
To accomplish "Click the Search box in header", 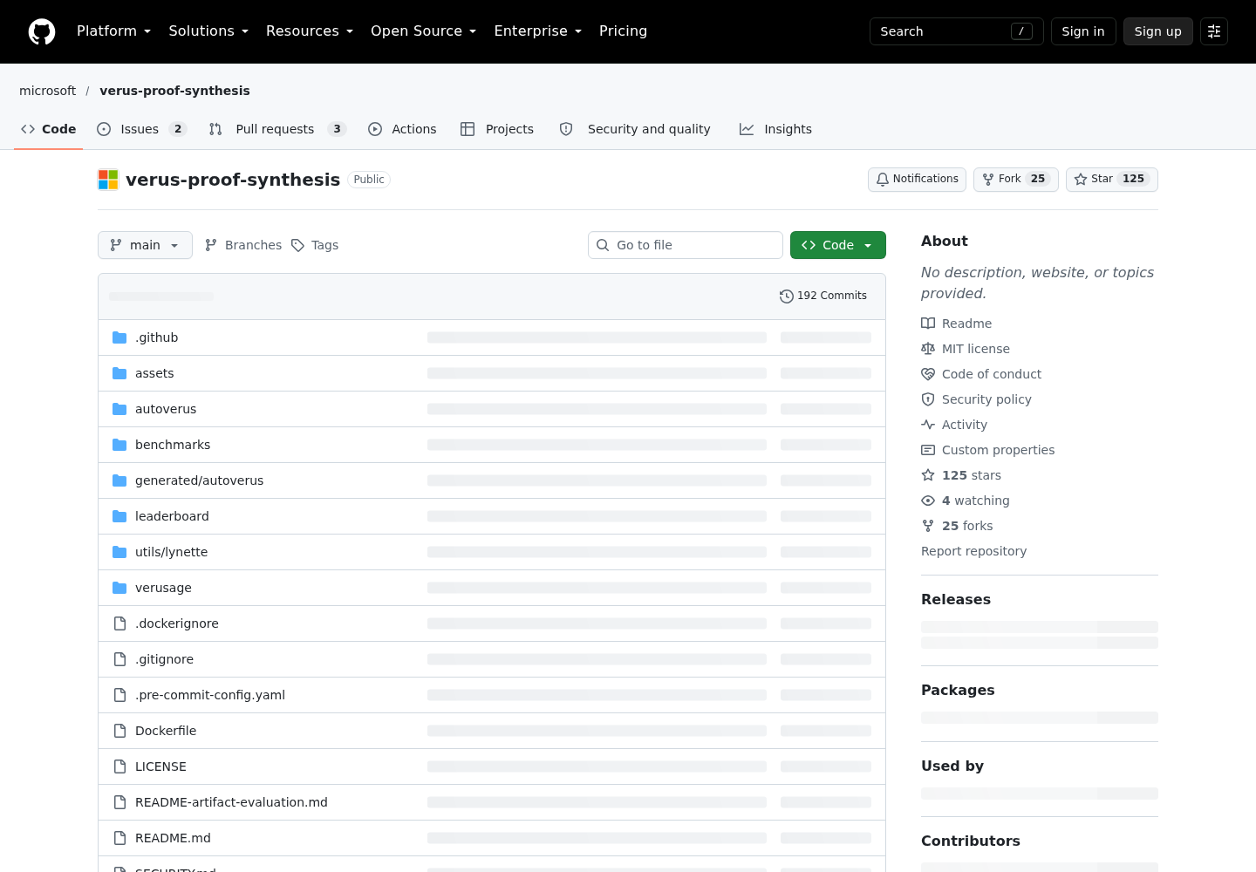I will (x=957, y=31).
